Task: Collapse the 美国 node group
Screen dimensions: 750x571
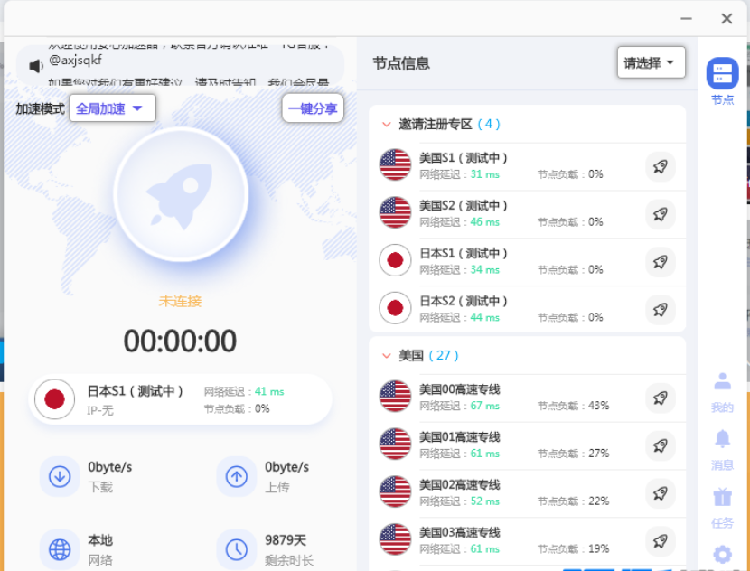Action: (x=387, y=356)
